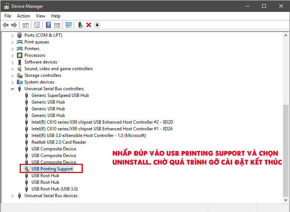The height and width of the screenshot is (212, 290).
Task: Select Host Controller #1 - 8D26
Action: [x=102, y=129]
